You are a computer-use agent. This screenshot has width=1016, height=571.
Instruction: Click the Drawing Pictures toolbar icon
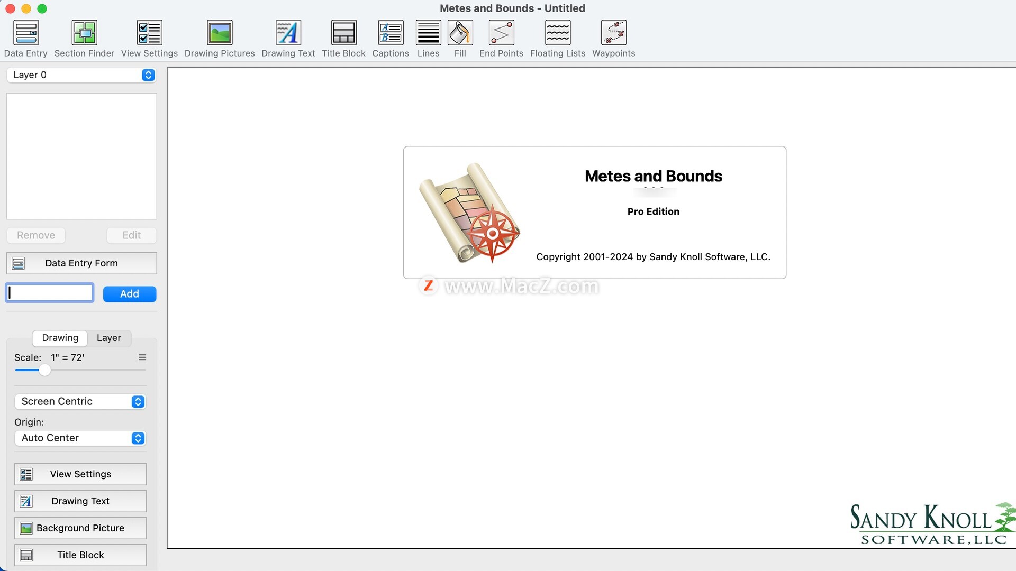pos(220,33)
